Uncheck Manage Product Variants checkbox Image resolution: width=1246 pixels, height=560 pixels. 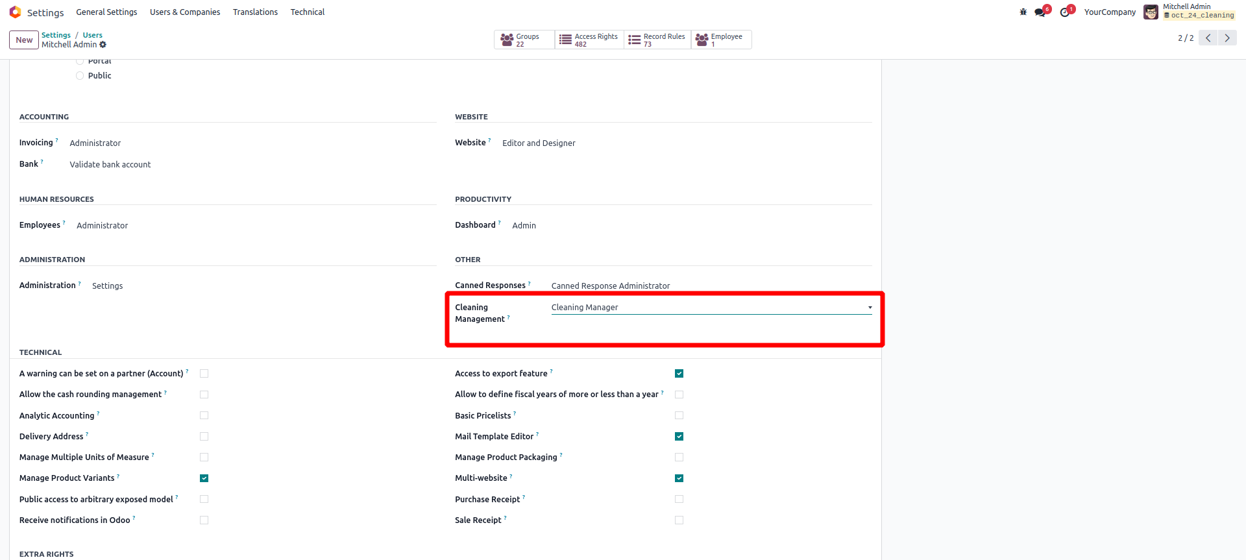point(204,478)
